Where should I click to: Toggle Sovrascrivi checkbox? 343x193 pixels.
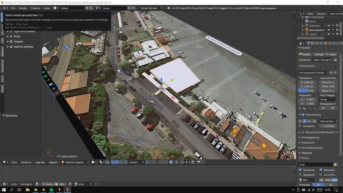[x=300, y=170]
